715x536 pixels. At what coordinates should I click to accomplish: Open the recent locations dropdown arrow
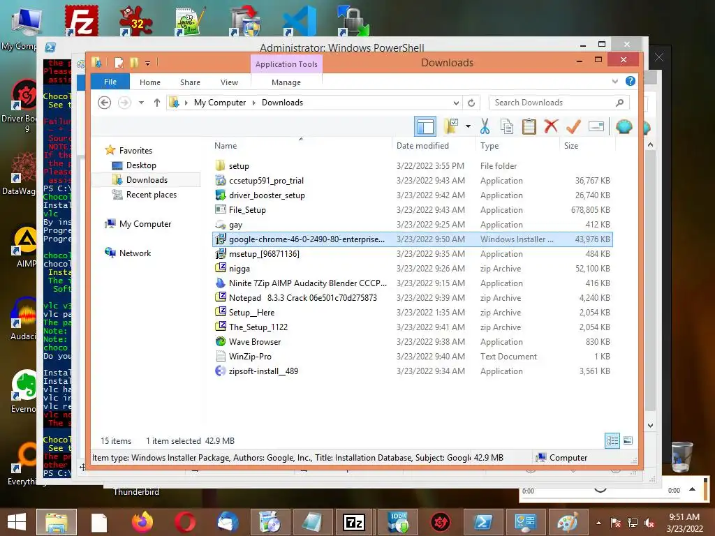click(141, 103)
